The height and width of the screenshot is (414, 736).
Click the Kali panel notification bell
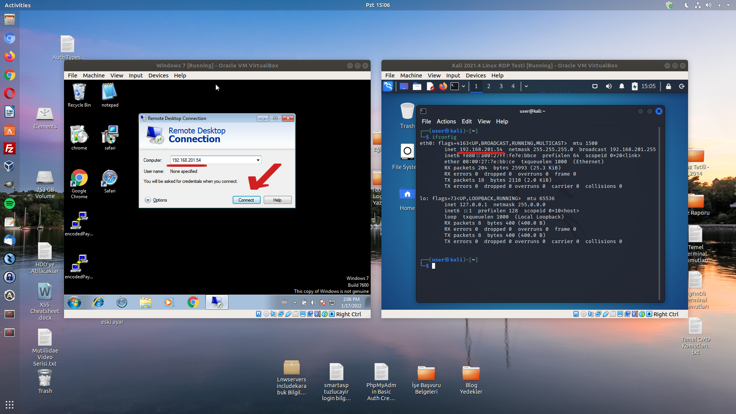(621, 86)
